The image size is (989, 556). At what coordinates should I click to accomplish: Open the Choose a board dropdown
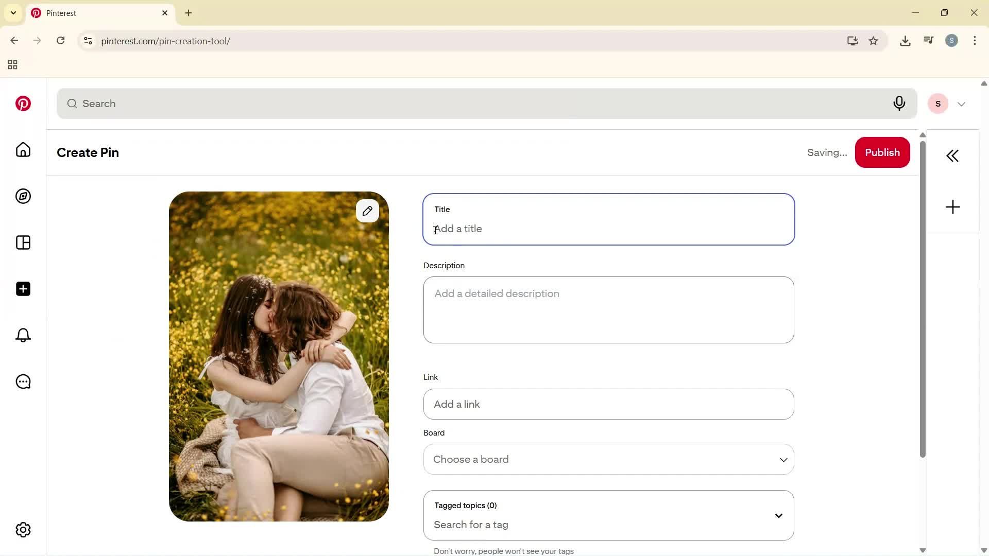tap(608, 459)
